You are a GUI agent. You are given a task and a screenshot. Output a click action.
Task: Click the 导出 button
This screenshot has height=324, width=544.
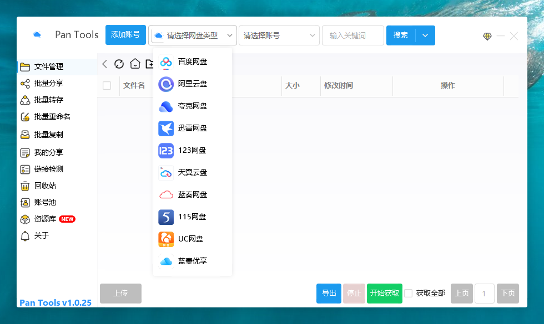[329, 294]
